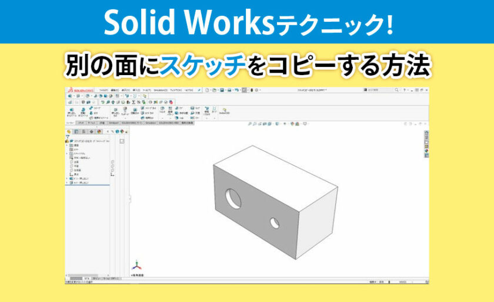494x302 pixels.
Task: Expand the ボス-押し出し1 feature in the tree
Action: 67,178
